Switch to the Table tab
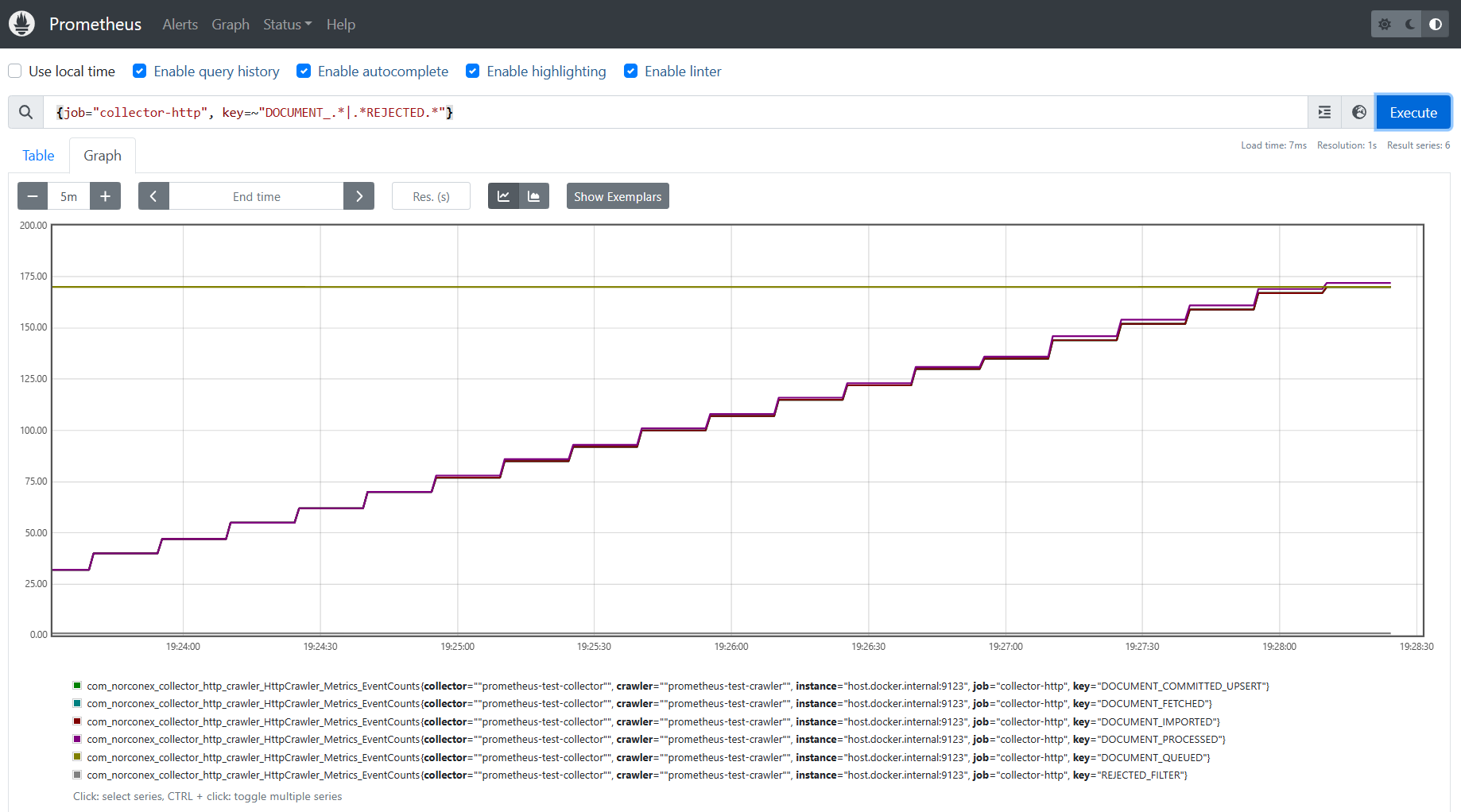Image resolution: width=1461 pixels, height=812 pixels. pyautogui.click(x=38, y=155)
